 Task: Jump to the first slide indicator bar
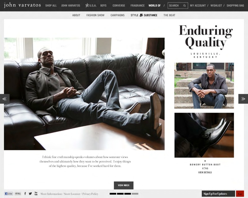(x=113, y=194)
